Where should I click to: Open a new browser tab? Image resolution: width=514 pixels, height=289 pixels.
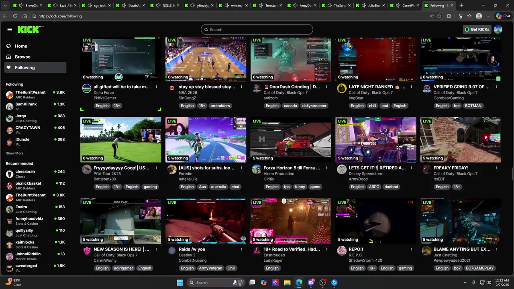(461, 6)
